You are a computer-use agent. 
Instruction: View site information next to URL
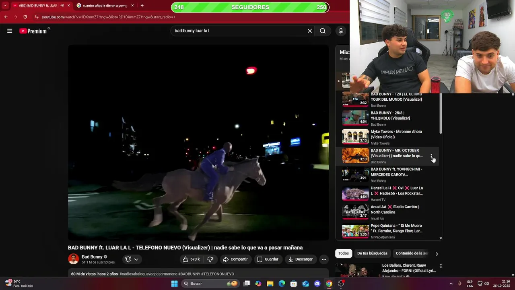coord(37,17)
